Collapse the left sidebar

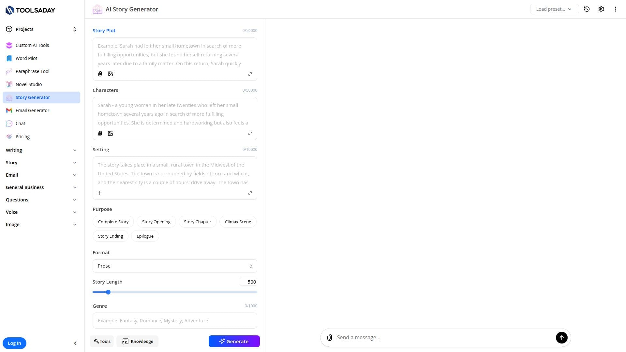click(75, 343)
